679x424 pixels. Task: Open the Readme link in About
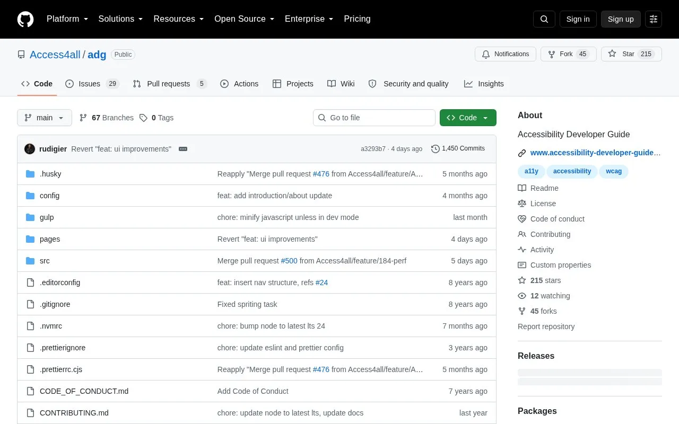[538, 188]
